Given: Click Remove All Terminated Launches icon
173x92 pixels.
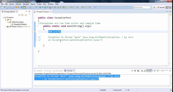Looking at the screenshot, I should click(138, 71).
